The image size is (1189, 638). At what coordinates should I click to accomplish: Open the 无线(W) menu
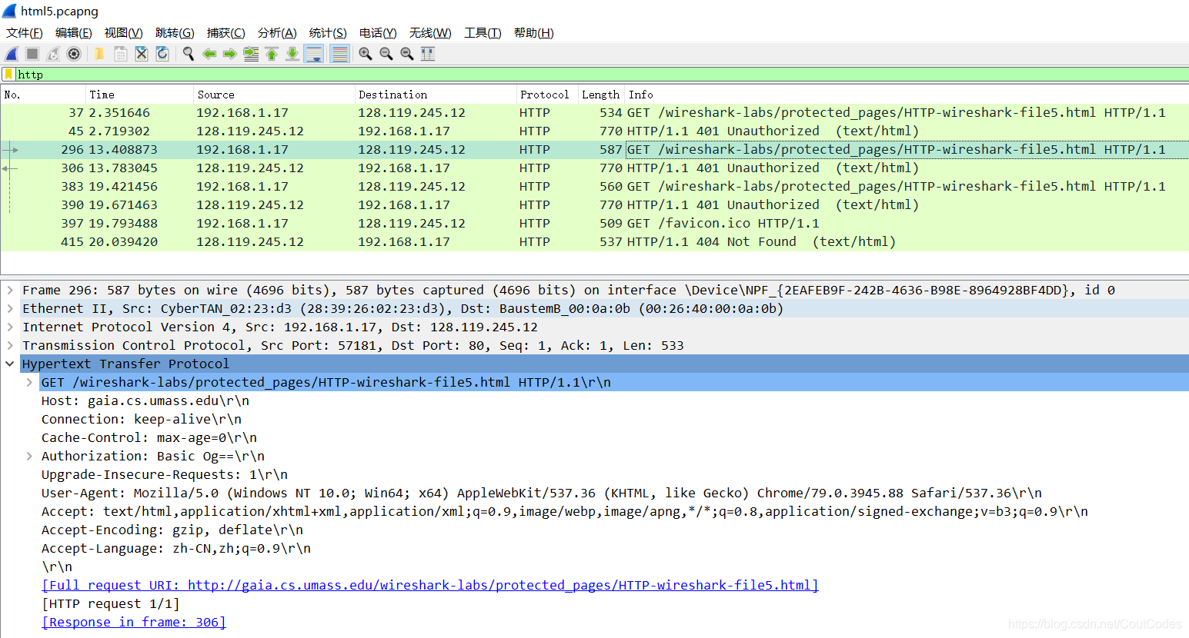pos(430,33)
